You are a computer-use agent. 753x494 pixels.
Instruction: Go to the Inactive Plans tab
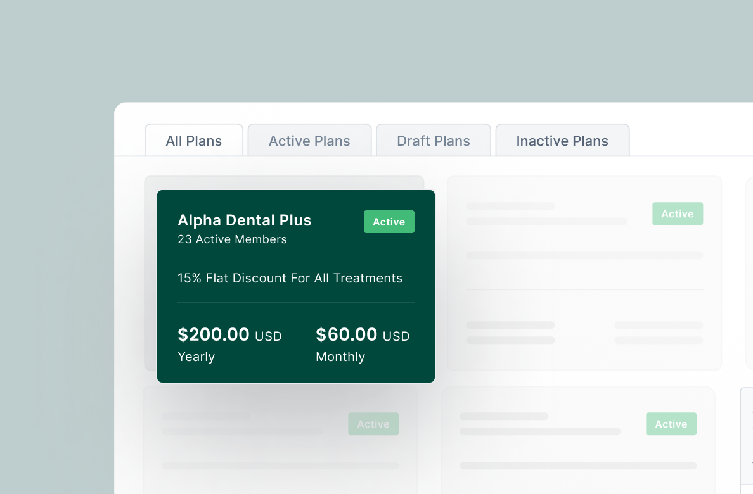(562, 141)
